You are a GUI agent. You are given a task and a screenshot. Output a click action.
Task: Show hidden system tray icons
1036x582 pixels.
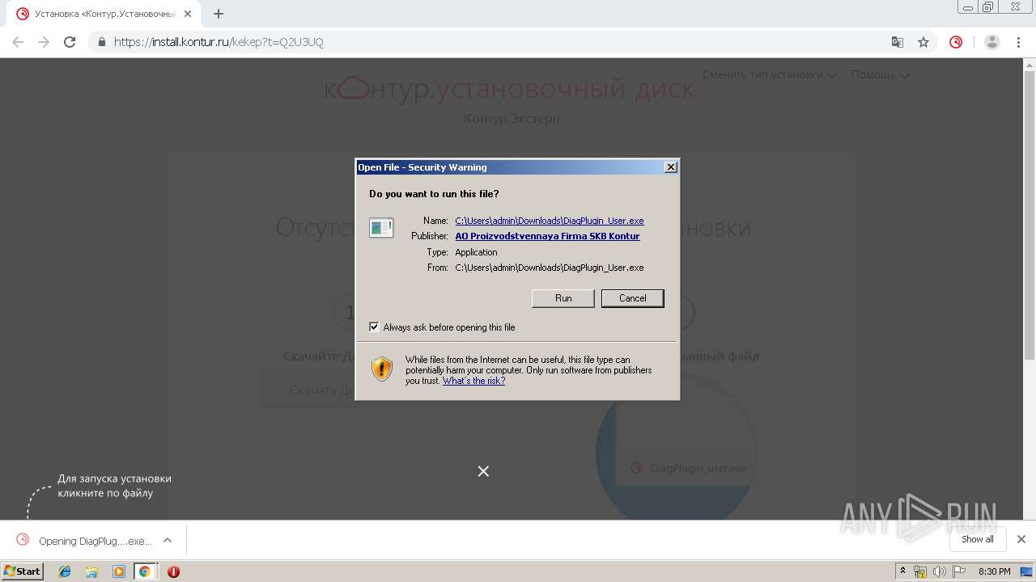903,571
